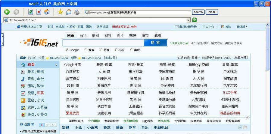This screenshot has width=271, height=134.
Task: Refresh the page with the refresh icon
Action: click(x=31, y=12)
